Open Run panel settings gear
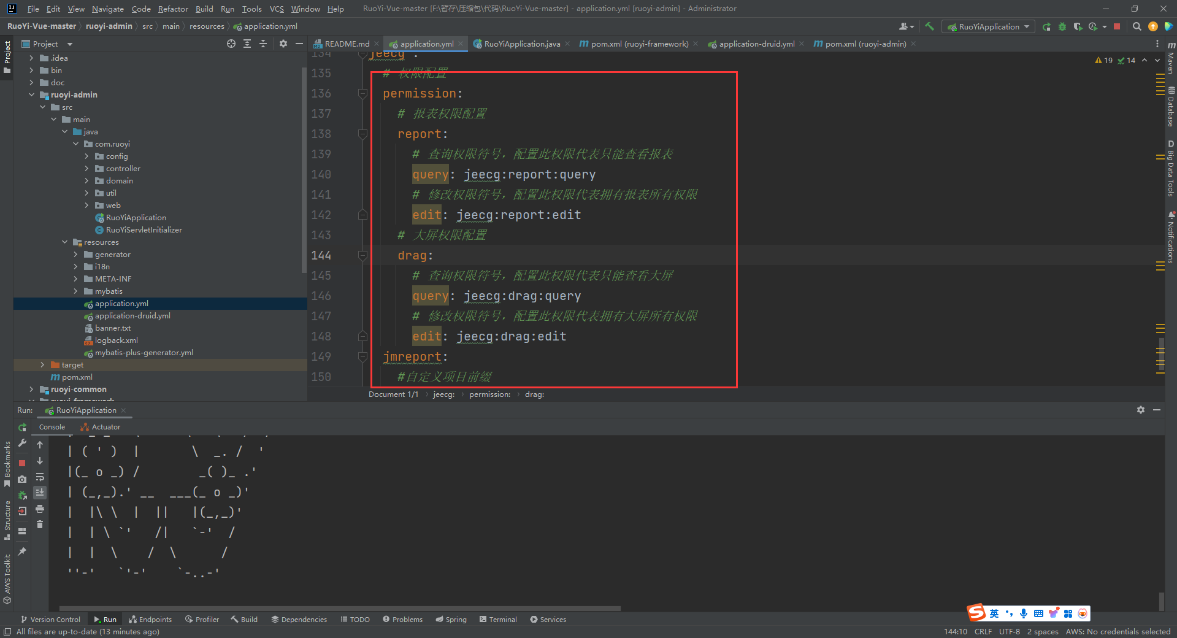Image resolution: width=1177 pixels, height=638 pixels. point(1141,410)
